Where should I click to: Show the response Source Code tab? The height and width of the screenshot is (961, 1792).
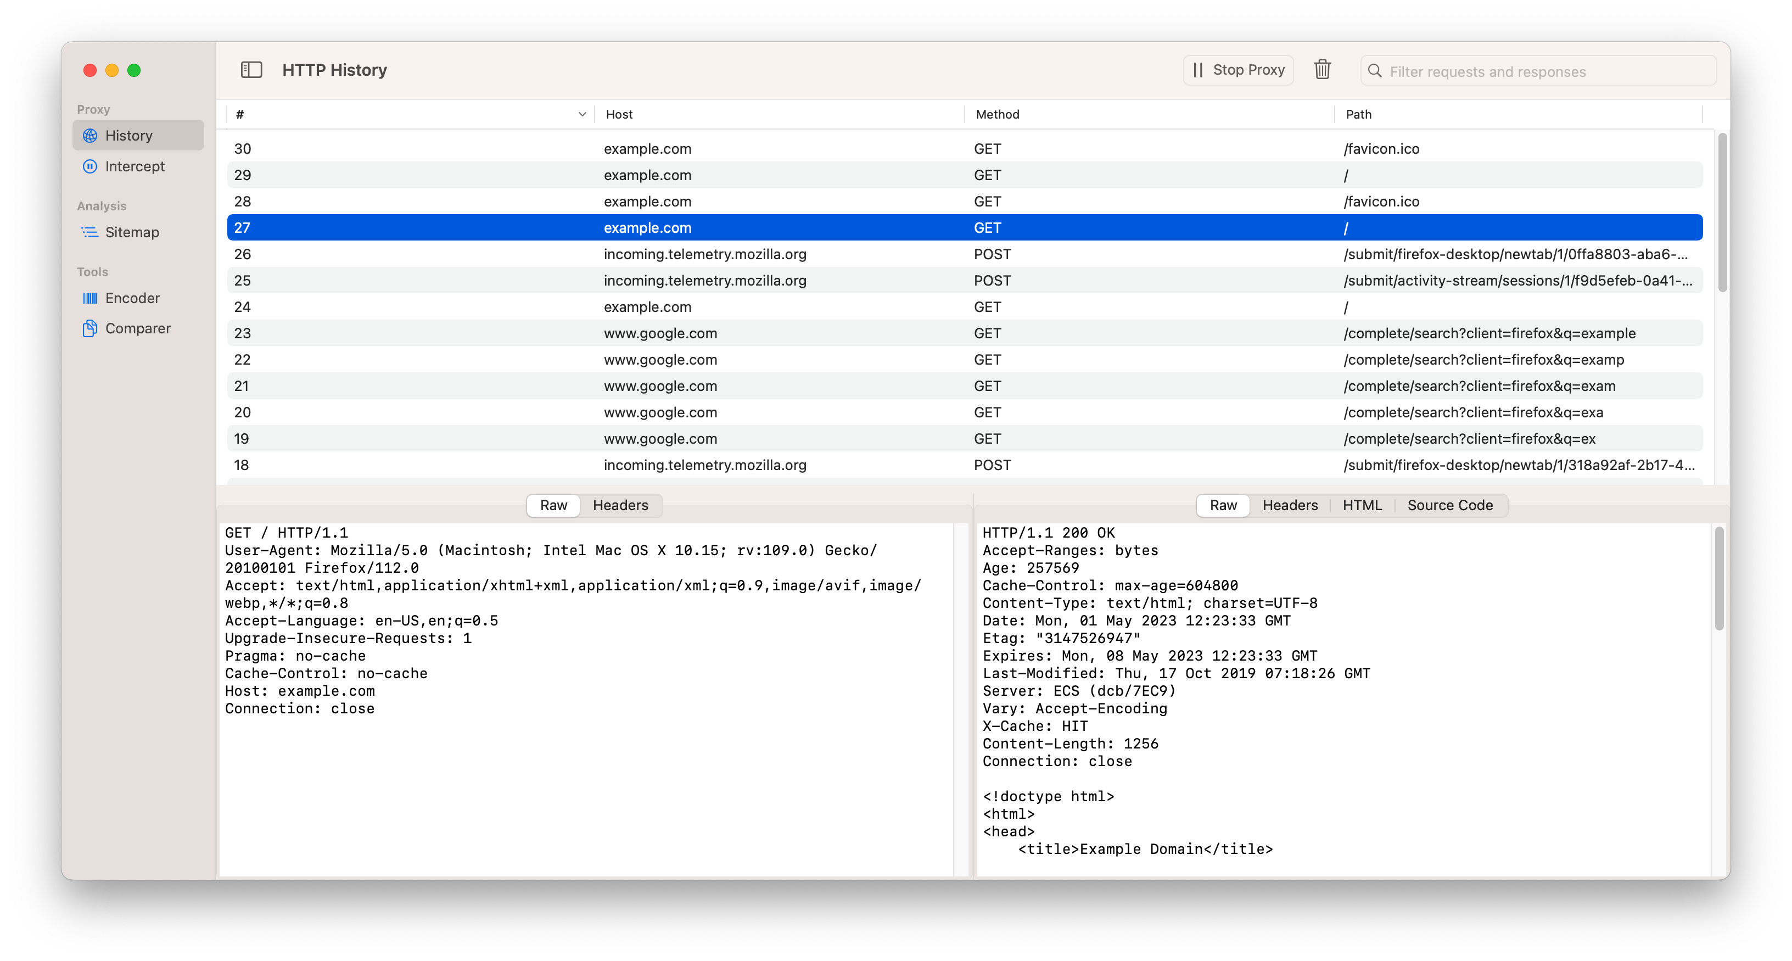1450,505
